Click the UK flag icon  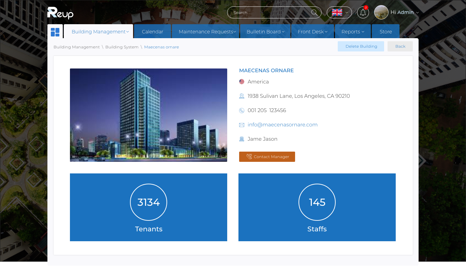pyautogui.click(x=337, y=13)
